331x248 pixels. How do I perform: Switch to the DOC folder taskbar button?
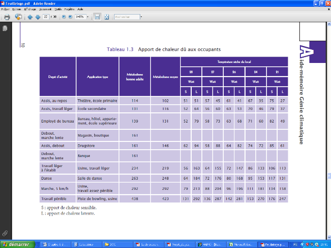coord(117,245)
